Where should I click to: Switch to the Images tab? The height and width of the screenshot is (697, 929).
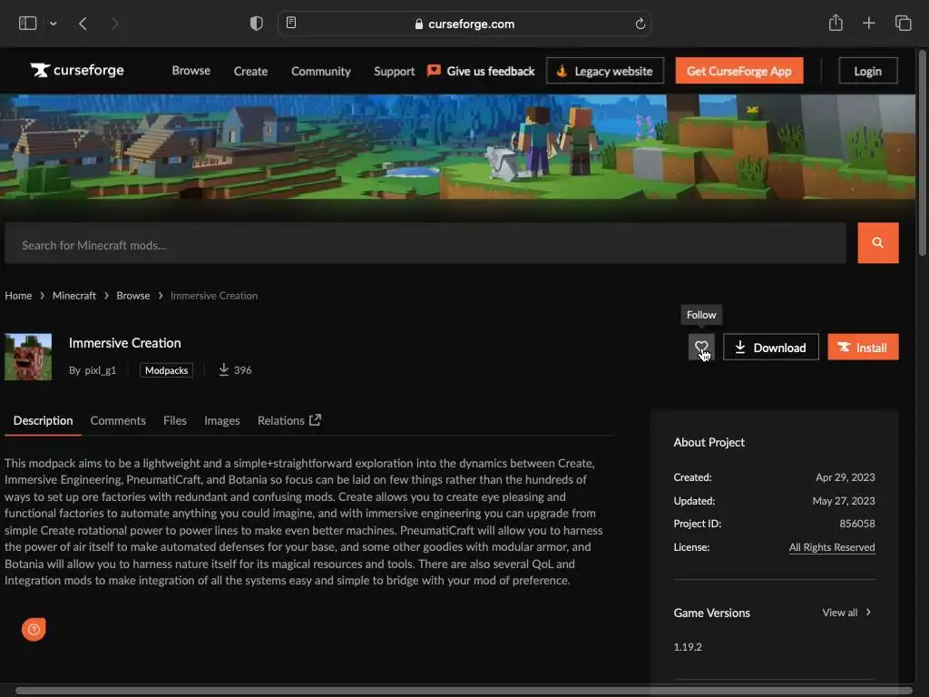click(221, 421)
